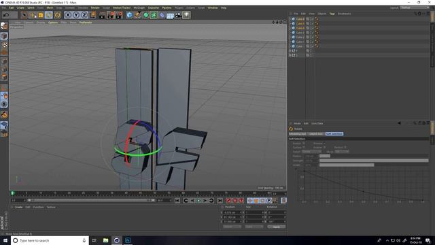Expand the second null object row
This screenshot has width=435, height=245.
pos(290,55)
